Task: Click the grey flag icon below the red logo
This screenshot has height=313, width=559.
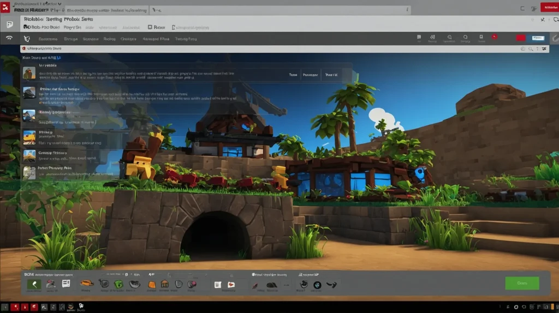Action: [10, 24]
